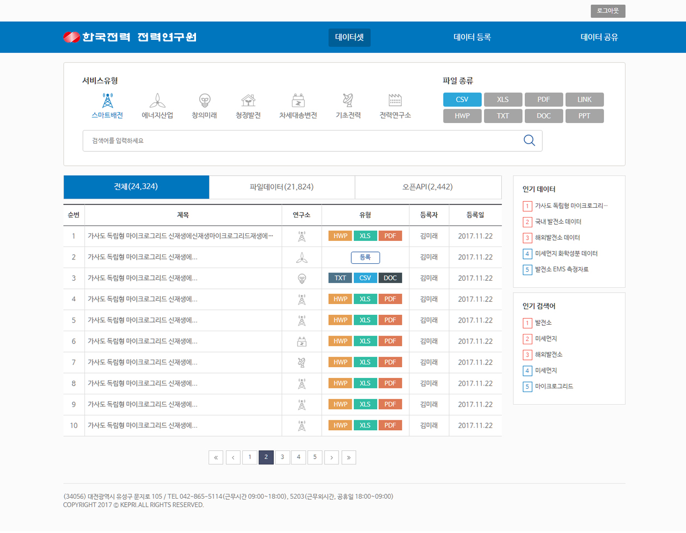Jump to the last page arrow
The width and height of the screenshot is (686, 533).
tap(349, 457)
